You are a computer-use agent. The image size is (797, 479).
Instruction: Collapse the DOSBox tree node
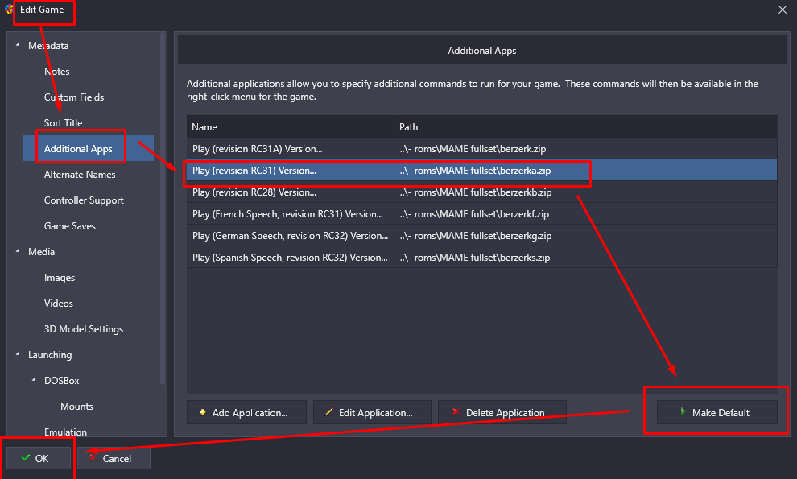pyautogui.click(x=34, y=380)
